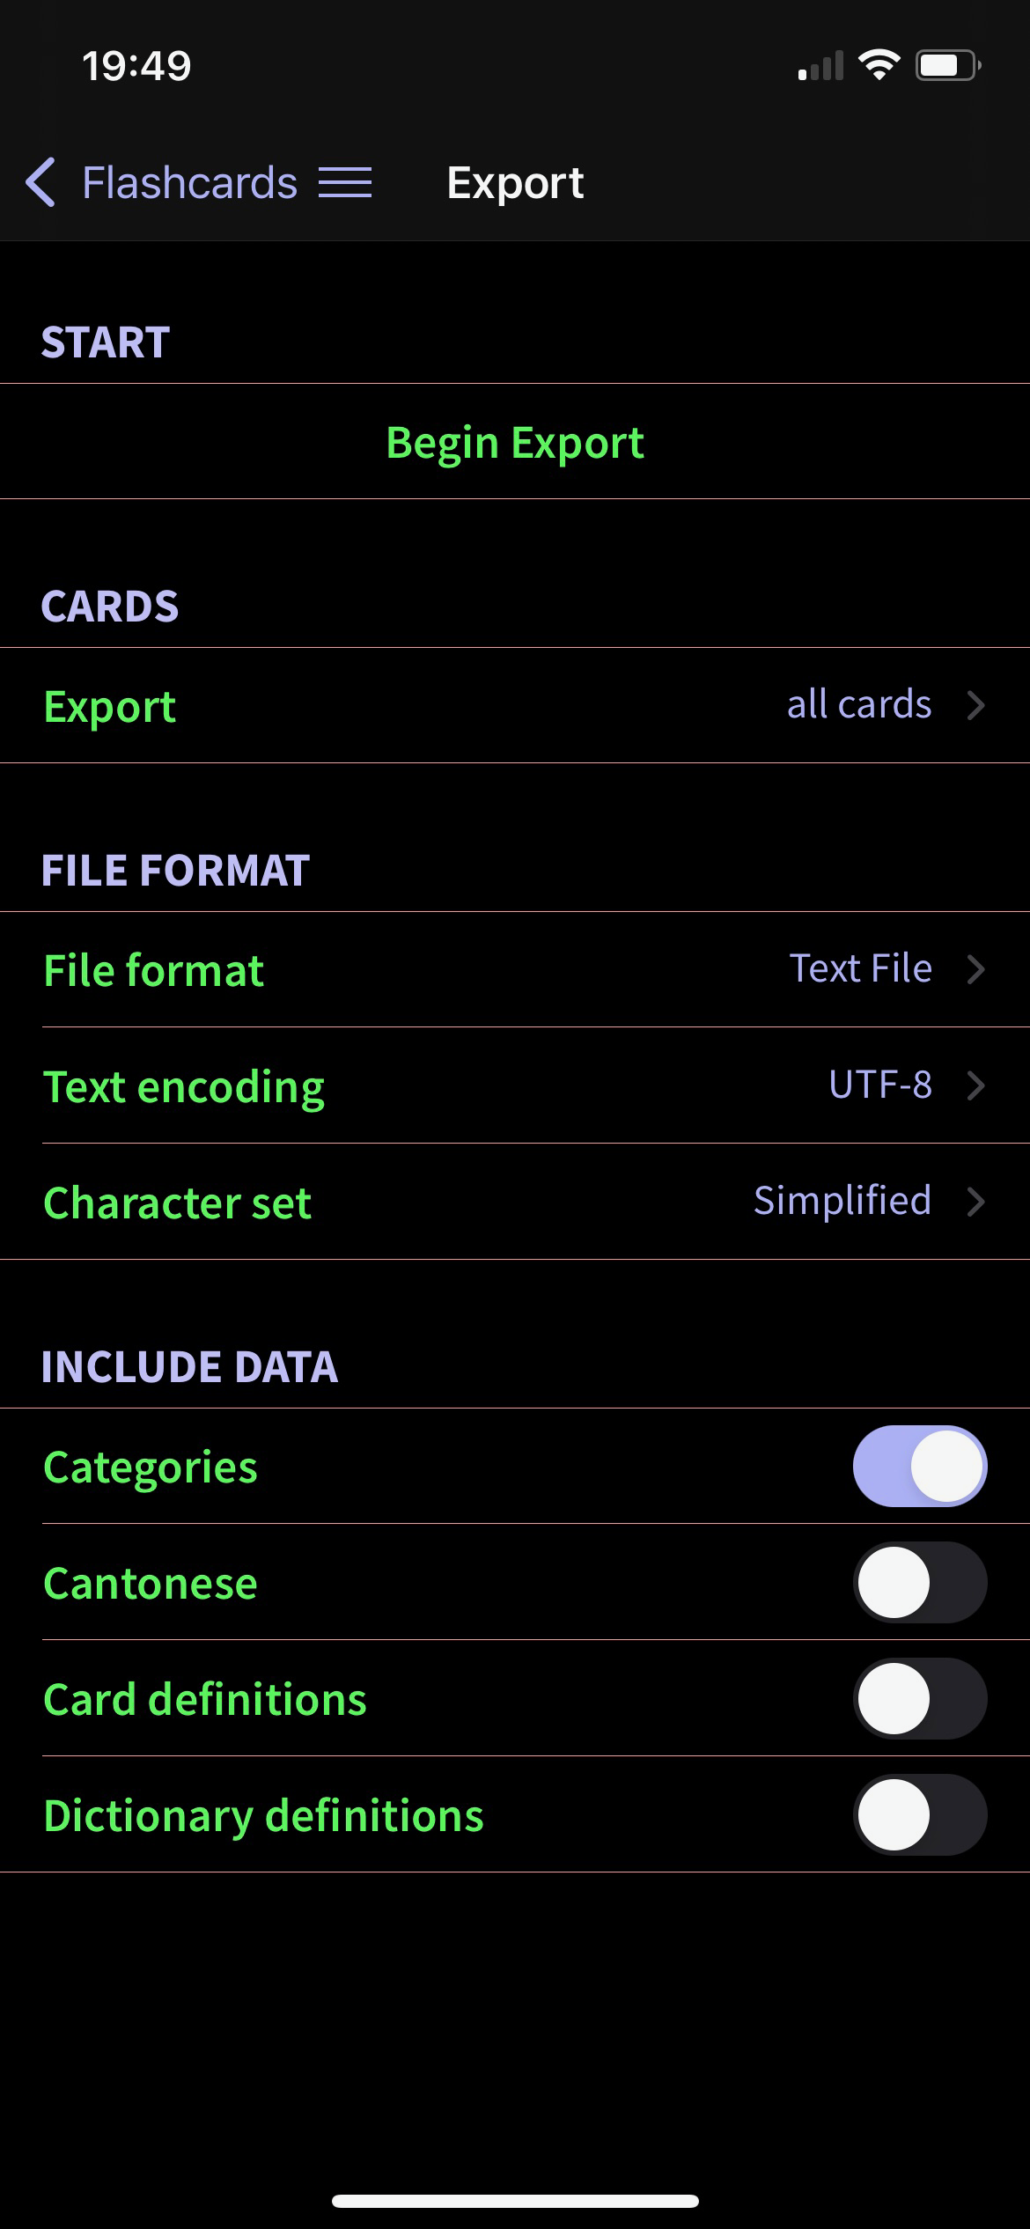Tap the home indicator bar
Screen dimensions: 1030x2229
(x=515, y=2202)
